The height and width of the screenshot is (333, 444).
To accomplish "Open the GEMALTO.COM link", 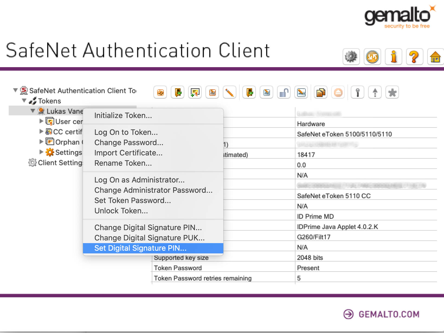I will pyautogui.click(x=382, y=314).
